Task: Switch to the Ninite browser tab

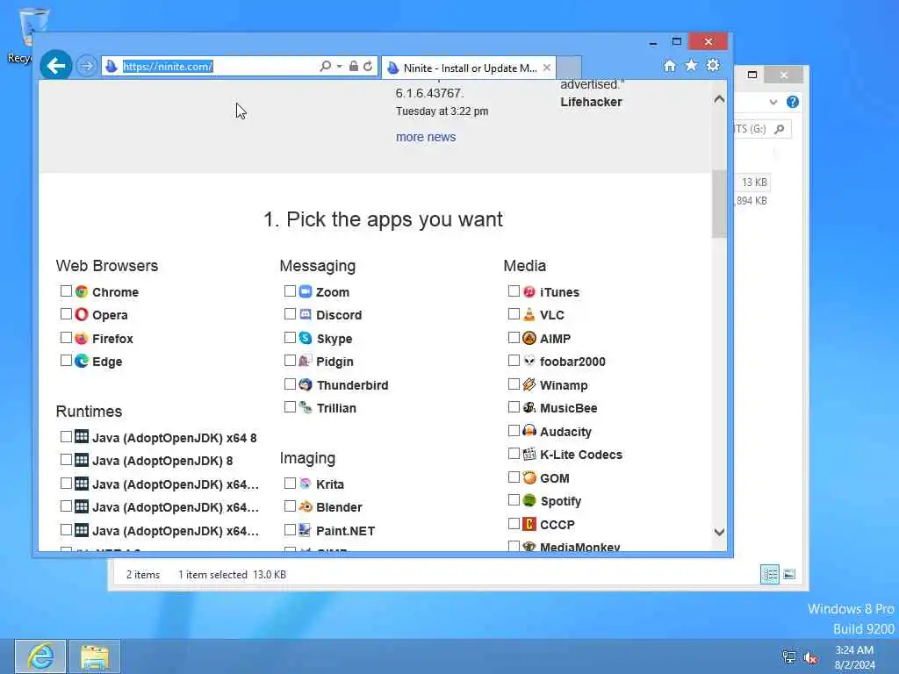Action: point(470,68)
